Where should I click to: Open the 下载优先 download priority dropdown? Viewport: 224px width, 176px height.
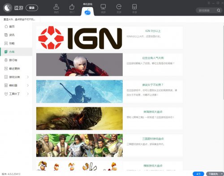pos(215,174)
